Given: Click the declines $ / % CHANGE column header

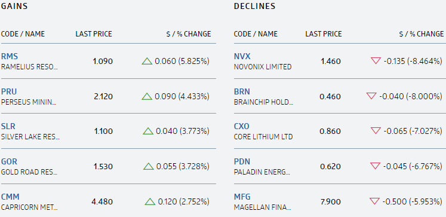Looking at the screenshot, I should (x=422, y=34).
